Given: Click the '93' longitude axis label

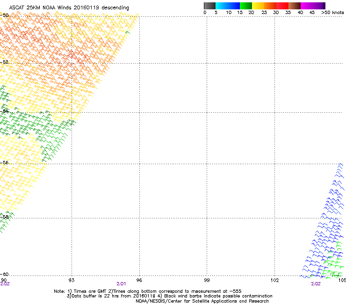Looking at the screenshot, I should tap(72, 280).
